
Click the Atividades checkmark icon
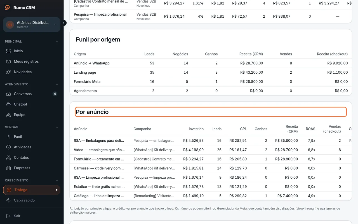(x=9, y=147)
